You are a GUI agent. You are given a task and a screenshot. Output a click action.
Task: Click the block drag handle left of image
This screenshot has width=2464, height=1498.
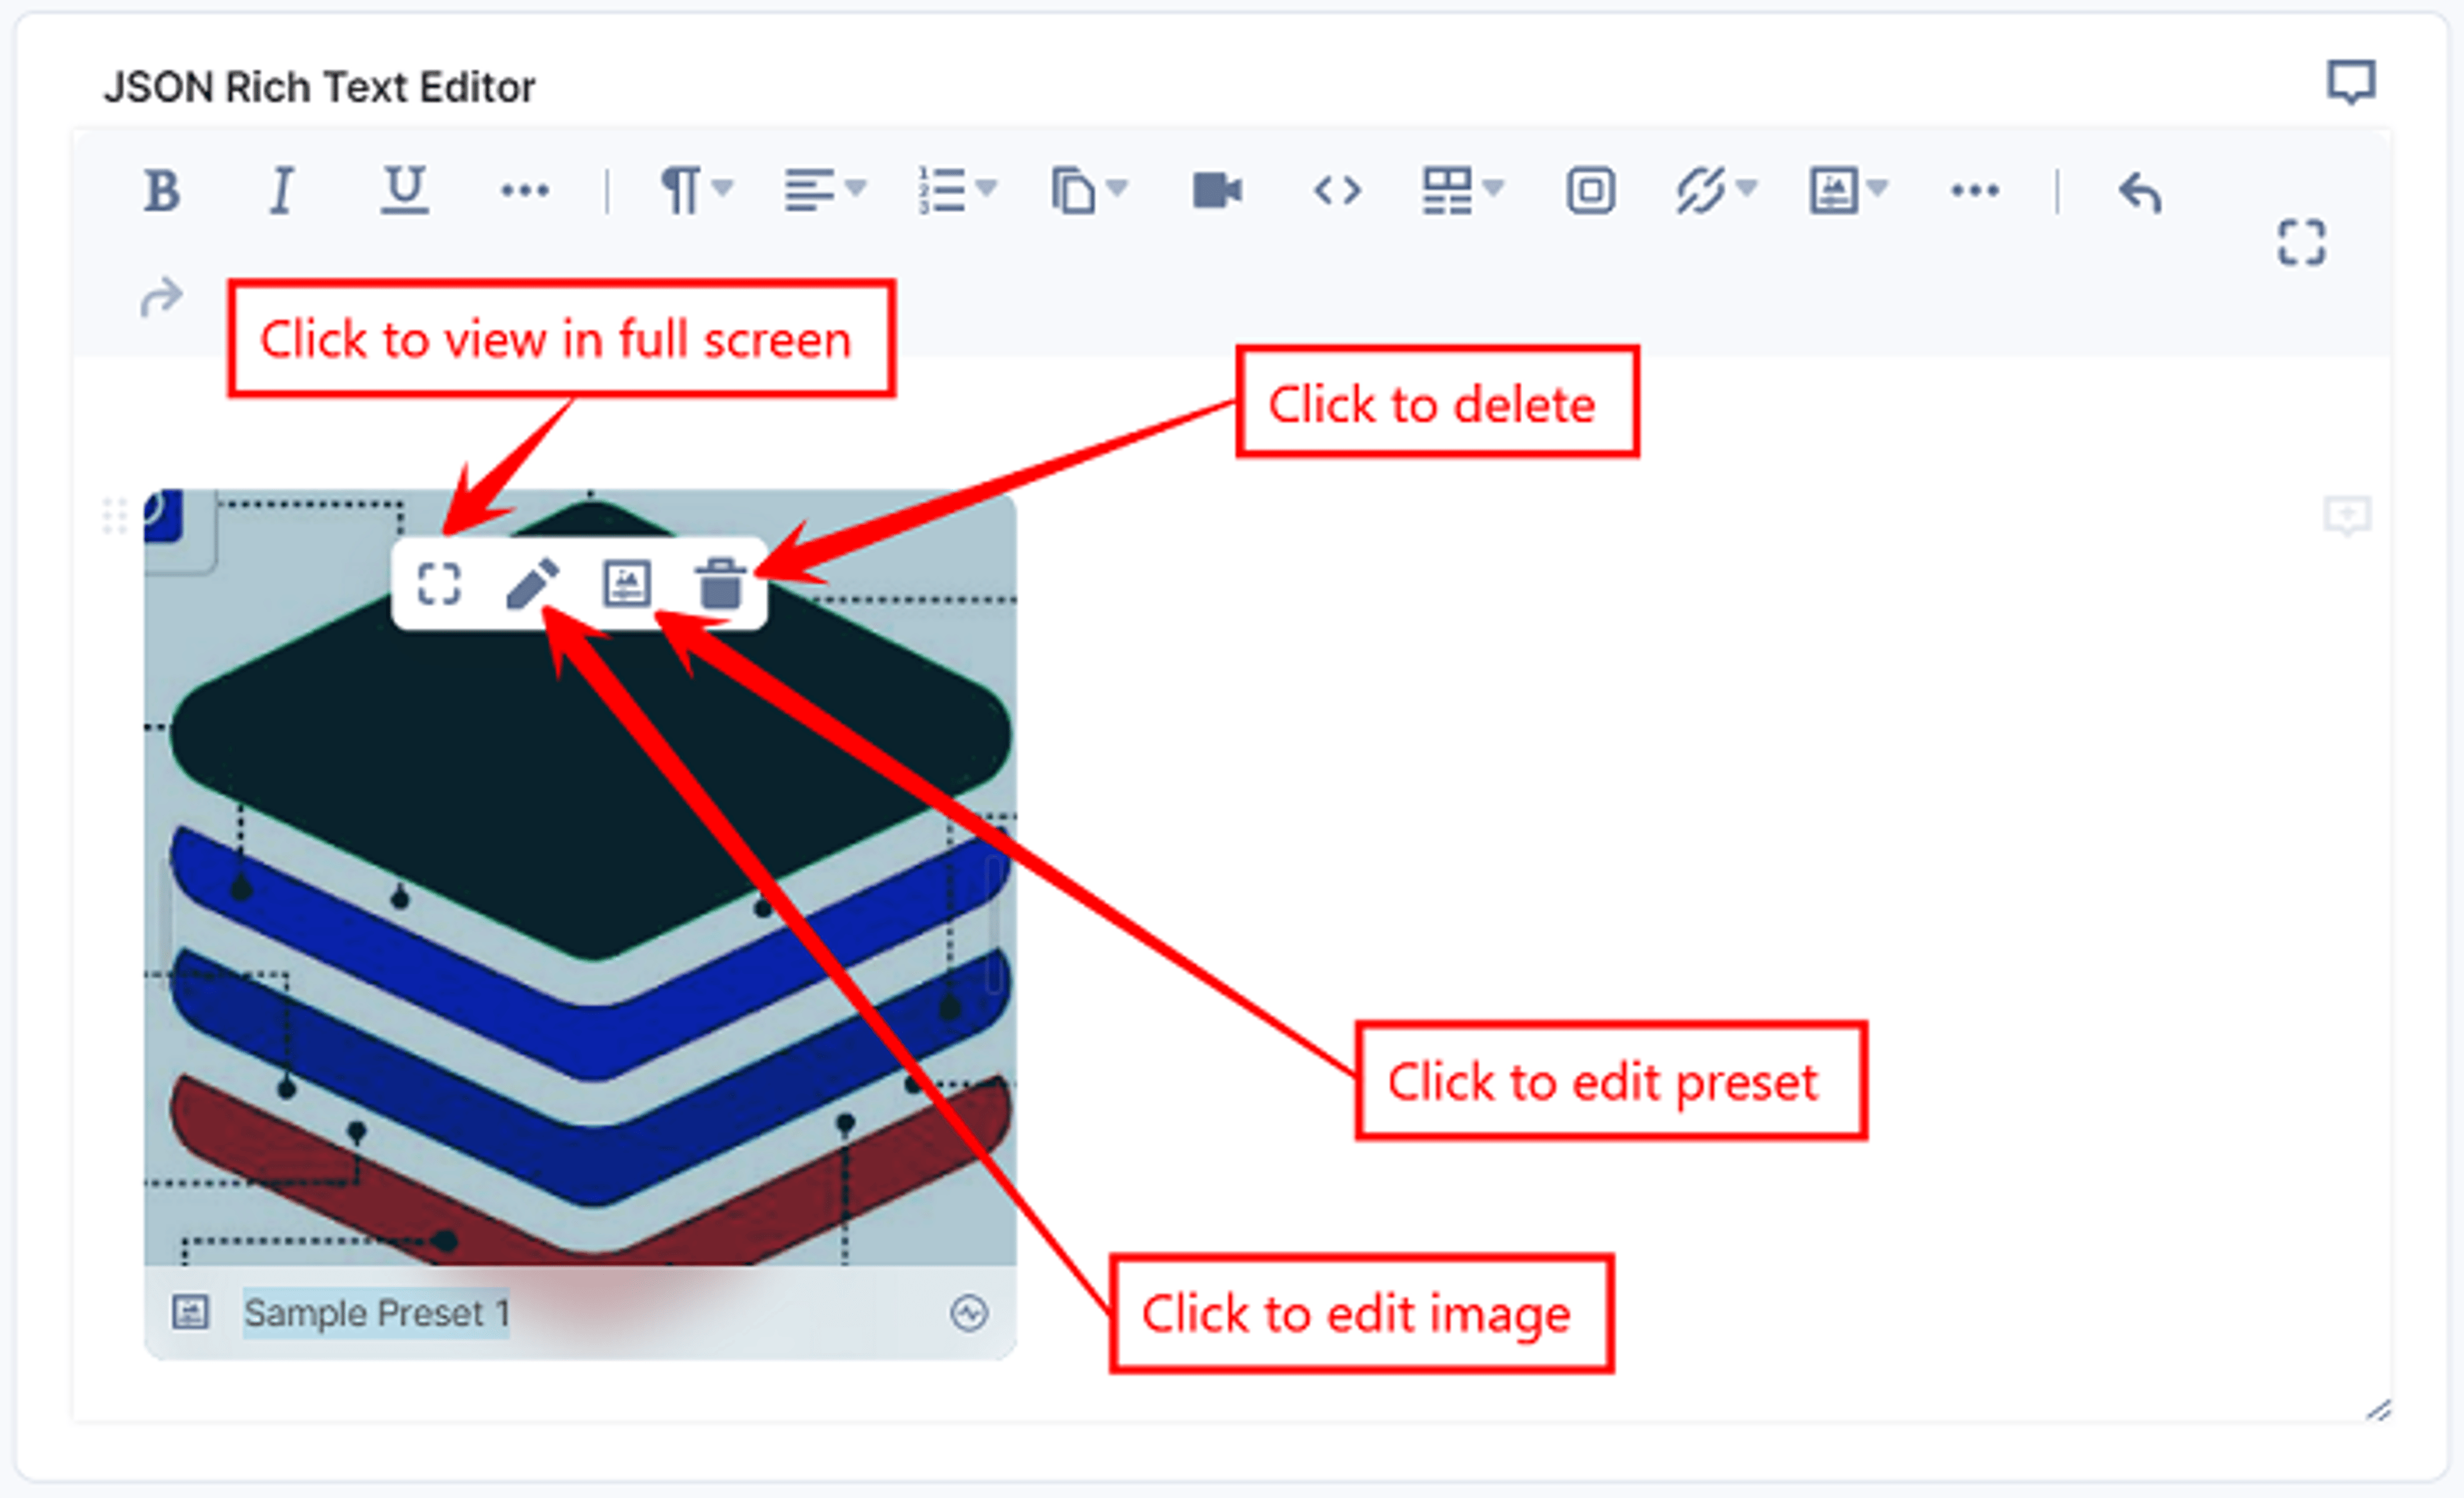115,517
